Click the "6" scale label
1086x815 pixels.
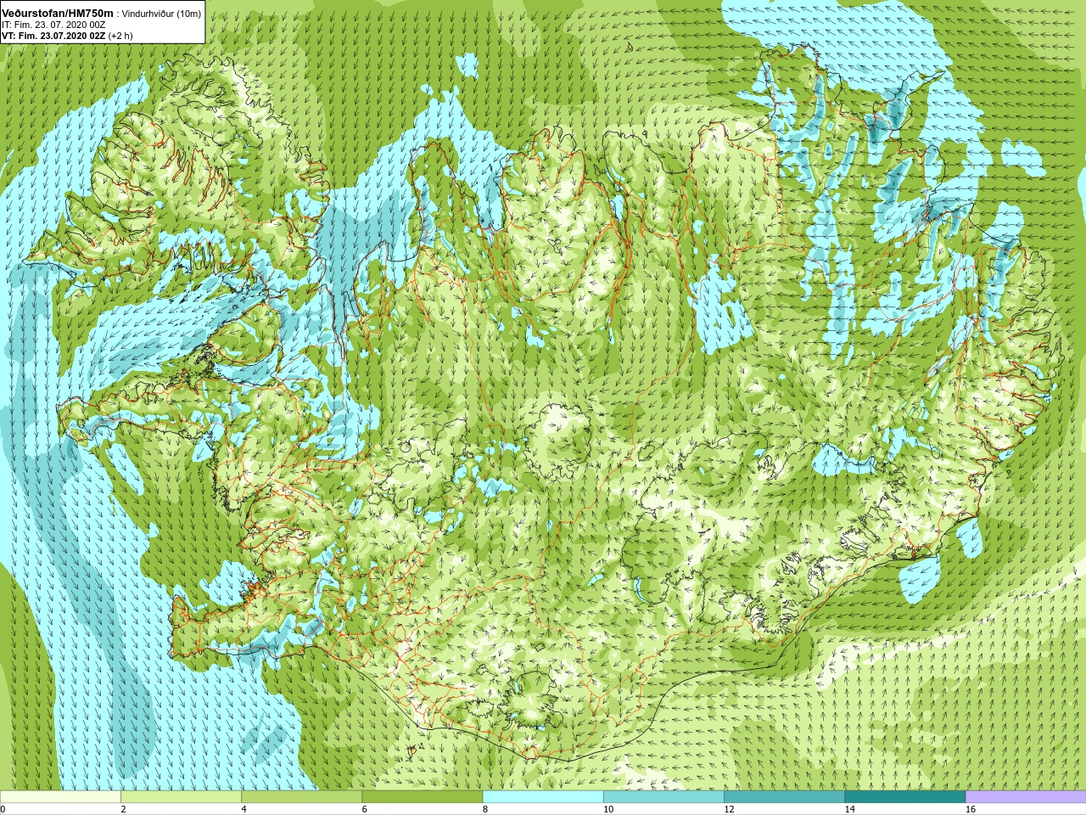click(x=365, y=809)
